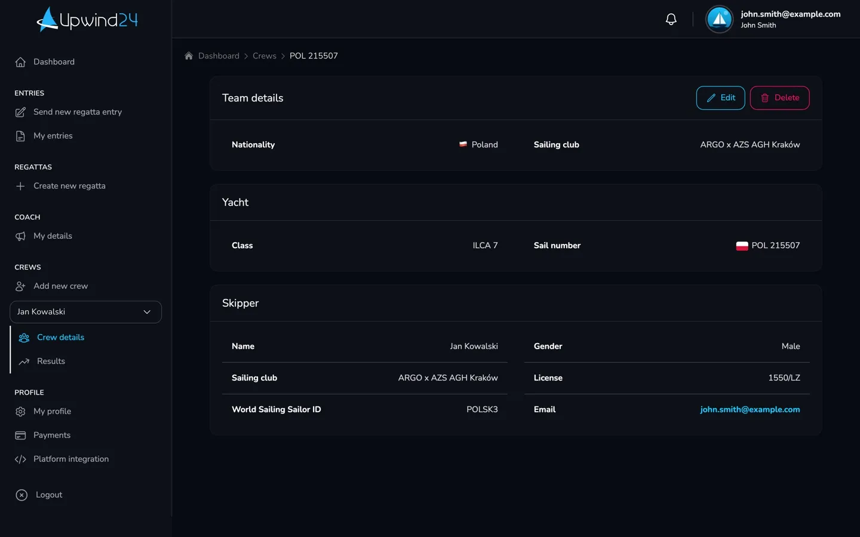
Task: Click the megaphone icon beside My details
Action: [20, 236]
